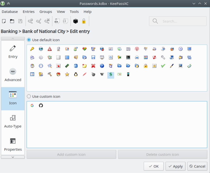The image size is (210, 173).
Task: Pick the Tux penguin icon
Action: tap(76, 74)
